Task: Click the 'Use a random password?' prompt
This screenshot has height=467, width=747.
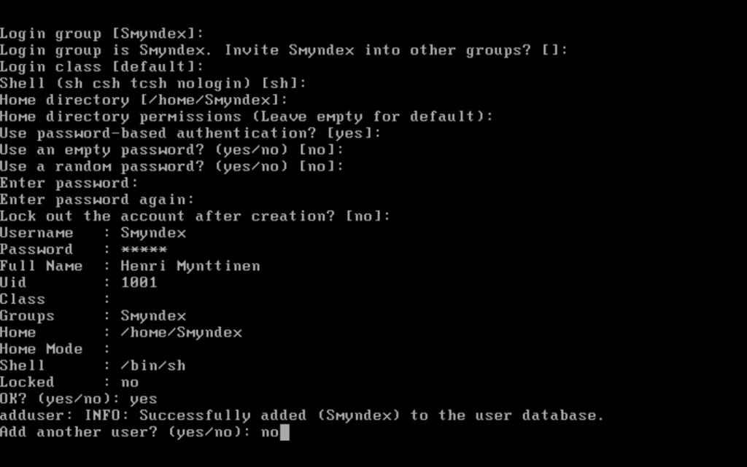Action: (x=172, y=166)
